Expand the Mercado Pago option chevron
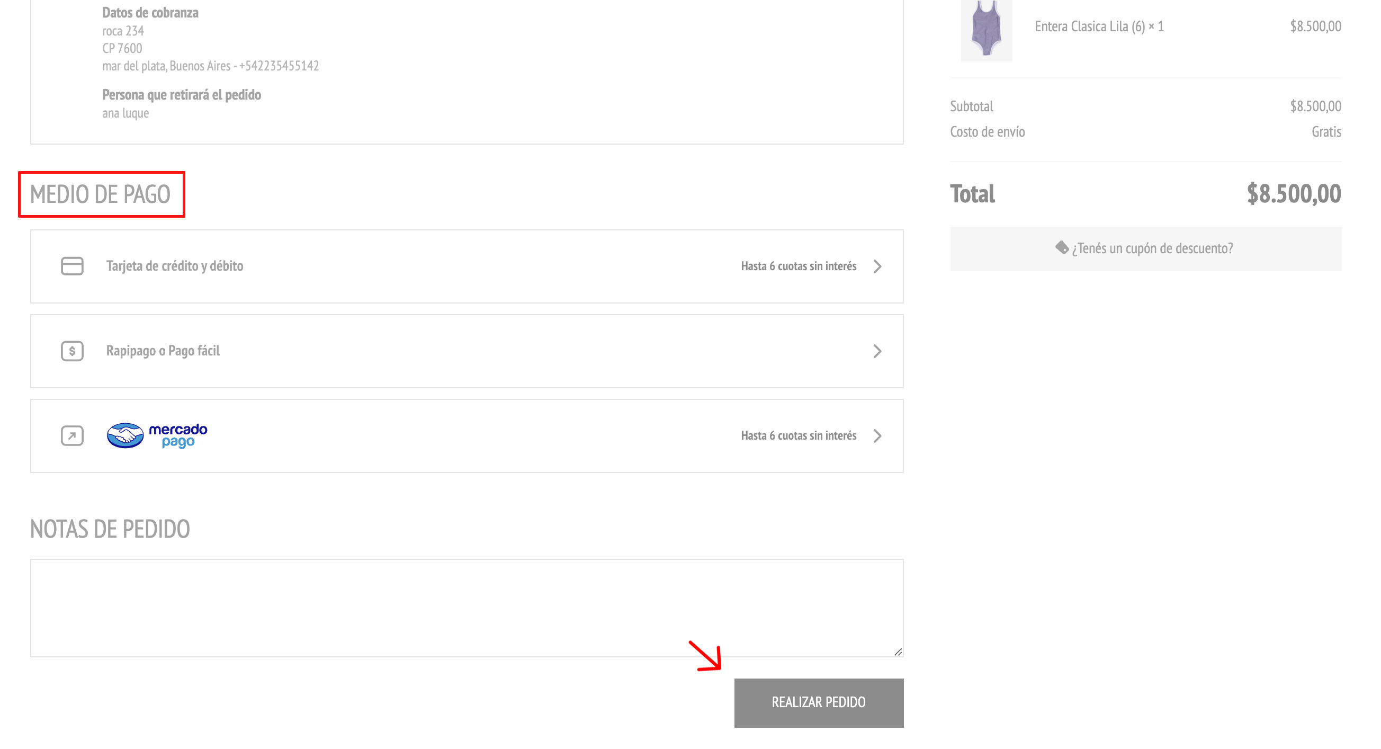The width and height of the screenshot is (1381, 749). pos(877,436)
